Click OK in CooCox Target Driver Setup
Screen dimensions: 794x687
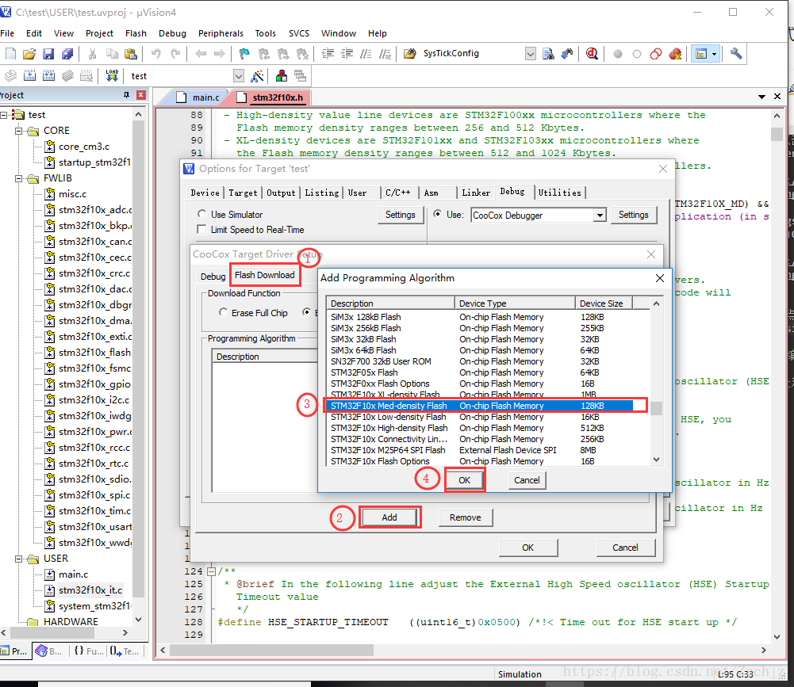point(528,548)
